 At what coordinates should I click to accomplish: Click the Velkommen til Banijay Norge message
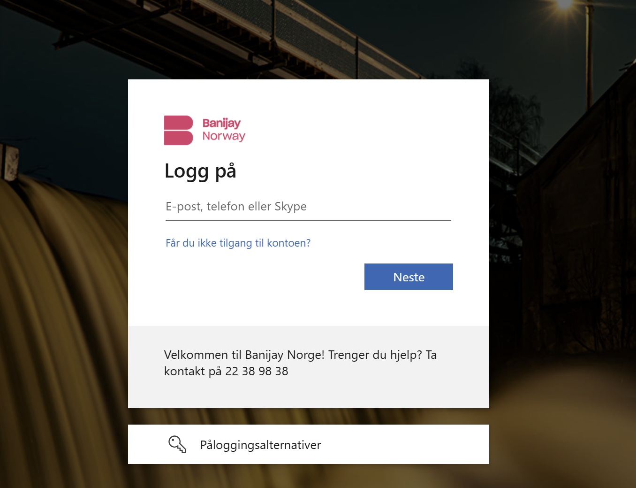tap(244, 355)
